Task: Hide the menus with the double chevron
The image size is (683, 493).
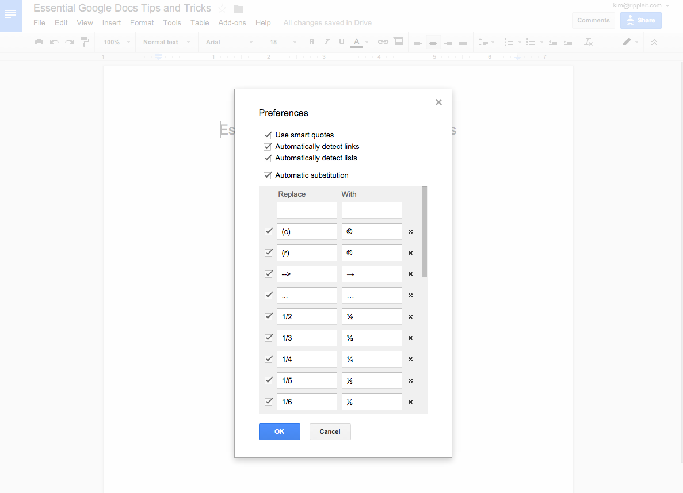Action: (654, 42)
